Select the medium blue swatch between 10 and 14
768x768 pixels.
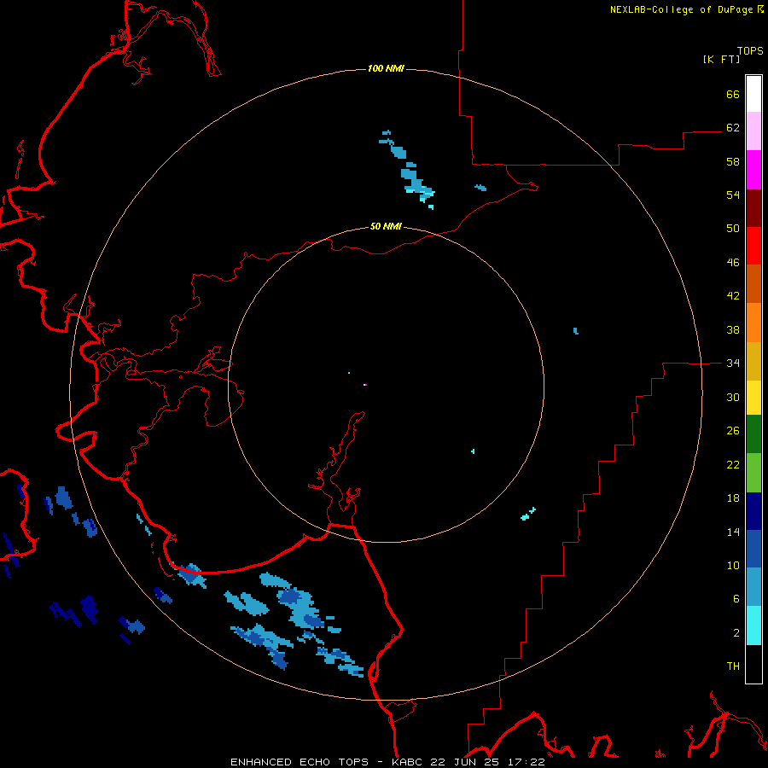[753, 549]
